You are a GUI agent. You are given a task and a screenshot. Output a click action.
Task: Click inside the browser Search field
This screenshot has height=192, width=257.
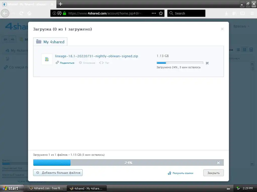point(186,13)
